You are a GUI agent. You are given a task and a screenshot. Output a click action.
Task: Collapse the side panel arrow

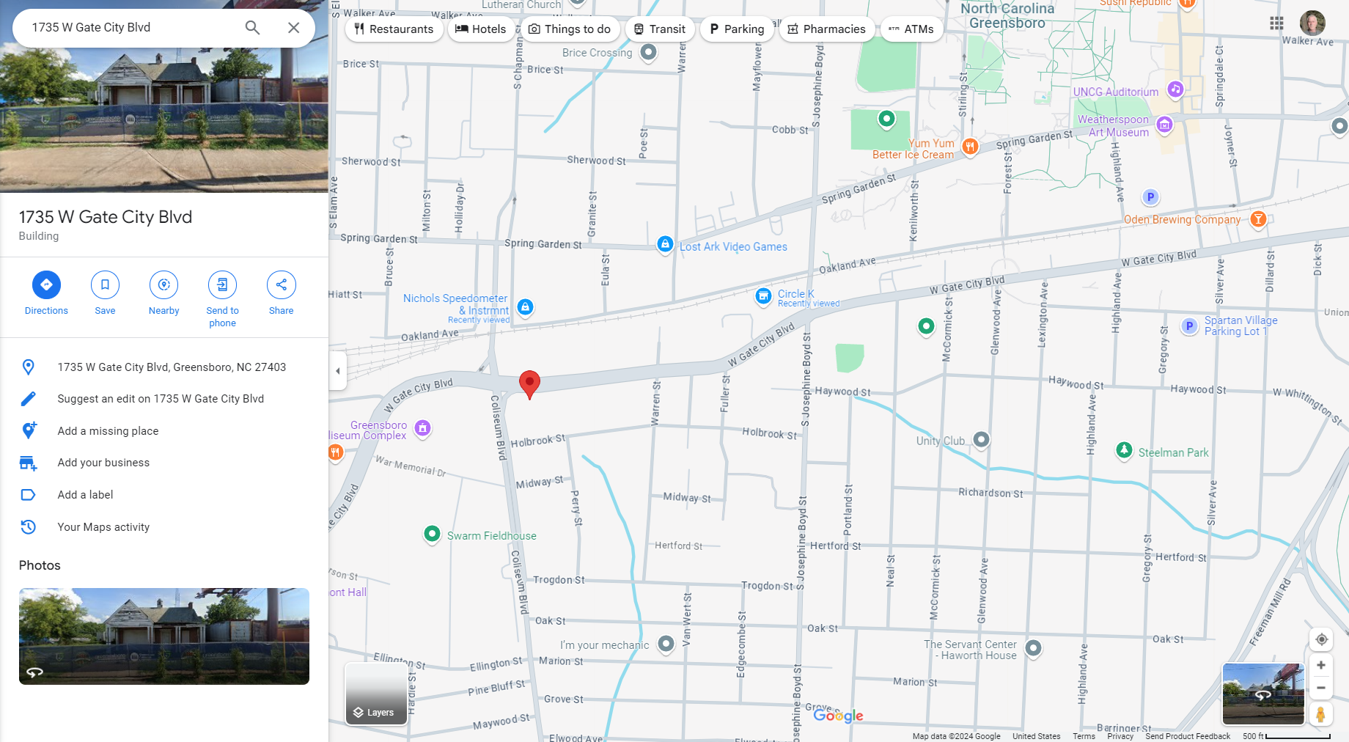click(337, 371)
